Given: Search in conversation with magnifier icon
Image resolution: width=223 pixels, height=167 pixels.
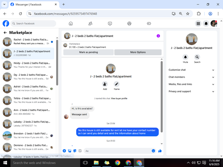Looking at the screenshot, I should tap(197, 57).
